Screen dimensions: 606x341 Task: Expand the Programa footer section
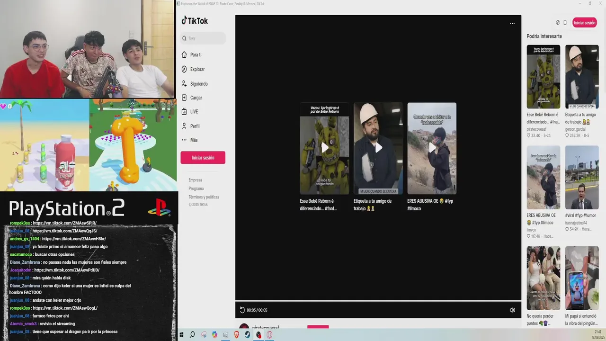click(196, 188)
